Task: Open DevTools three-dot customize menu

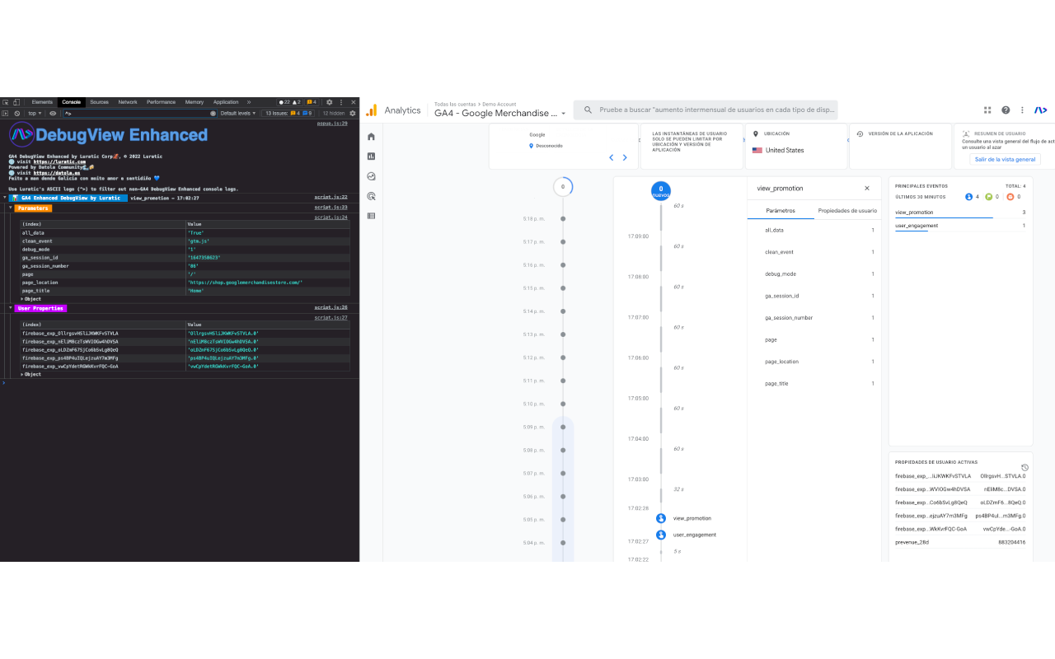Action: tap(342, 102)
